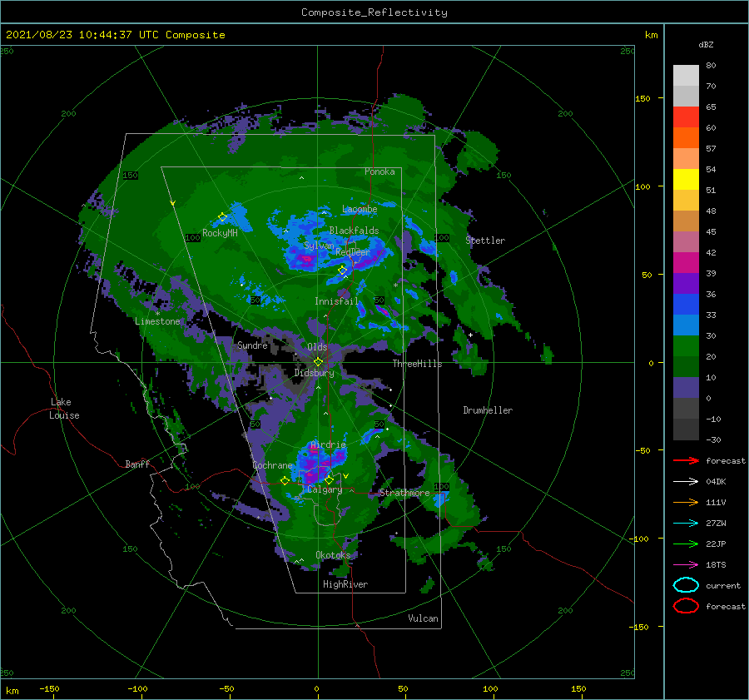This screenshot has width=749, height=700.
Task: Click the Vulcan label
Action: pyautogui.click(x=424, y=618)
